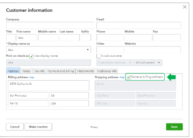Click the green Save button
The height and width of the screenshot is (138, 193).
[x=174, y=127]
